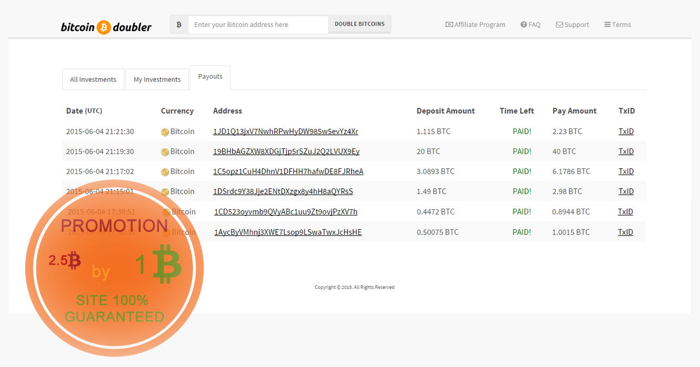Image resolution: width=700 pixels, height=367 pixels.
Task: Switch to the My Investments tab
Action: point(157,79)
